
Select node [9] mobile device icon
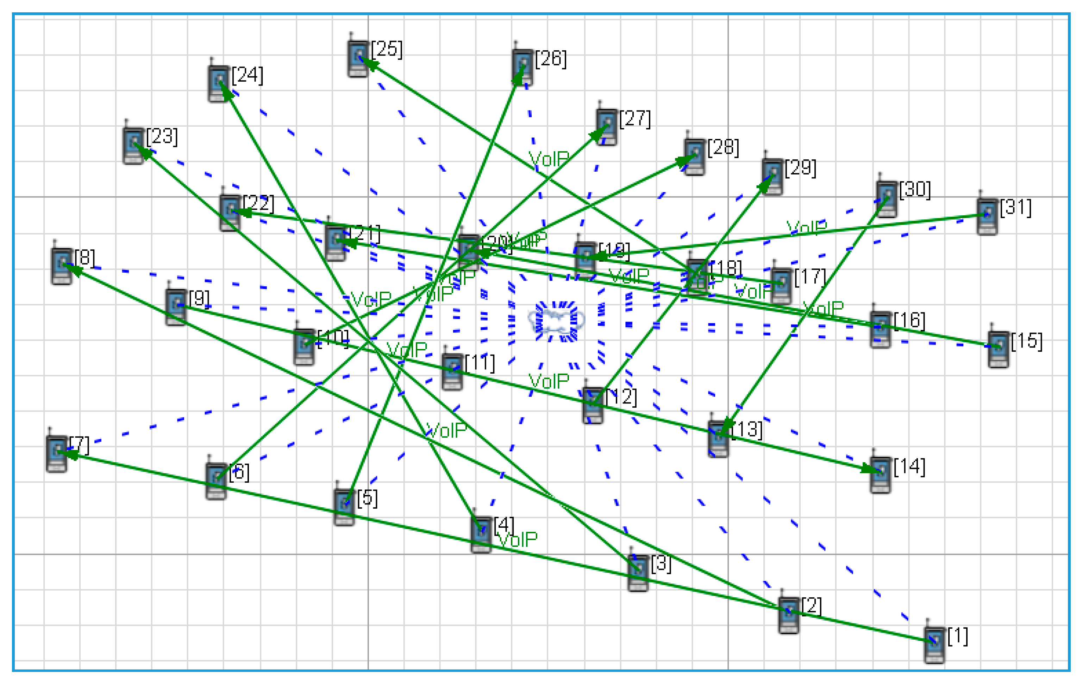tap(176, 307)
